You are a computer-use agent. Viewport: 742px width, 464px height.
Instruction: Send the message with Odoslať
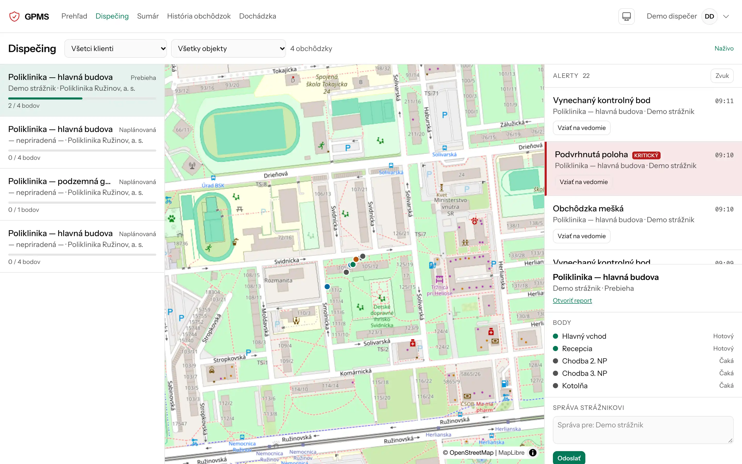(569, 458)
